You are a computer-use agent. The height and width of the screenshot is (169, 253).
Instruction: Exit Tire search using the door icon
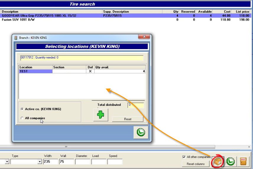(x=243, y=161)
